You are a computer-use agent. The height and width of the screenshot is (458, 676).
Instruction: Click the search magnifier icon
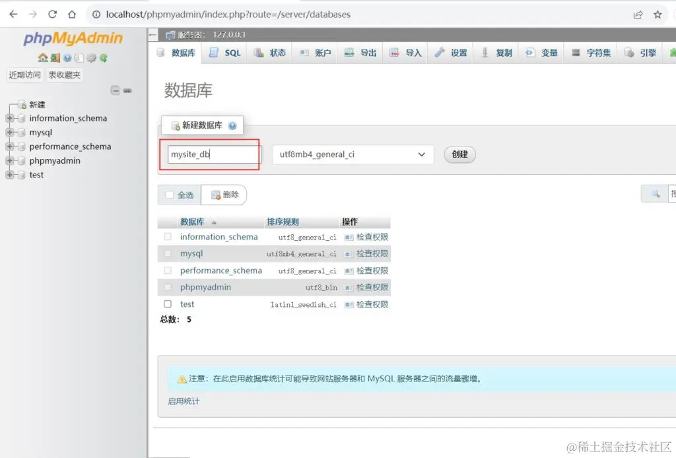point(656,194)
